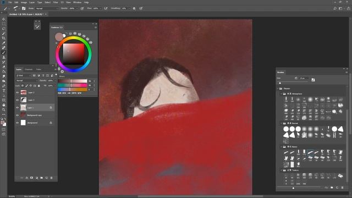Image resolution: width=352 pixels, height=198 pixels.
Task: Open the Opacity dropdown arrow in options bar
Action: 77,8
